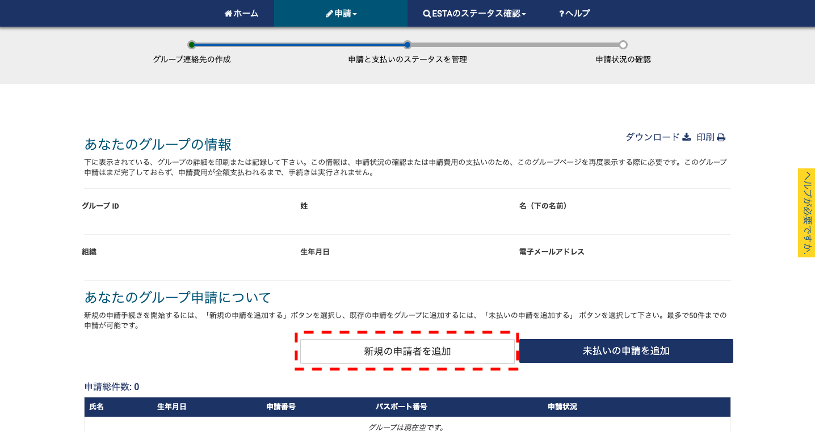Click the グループ連絡先の作成 step marker
This screenshot has height=432, width=815.
[192, 45]
